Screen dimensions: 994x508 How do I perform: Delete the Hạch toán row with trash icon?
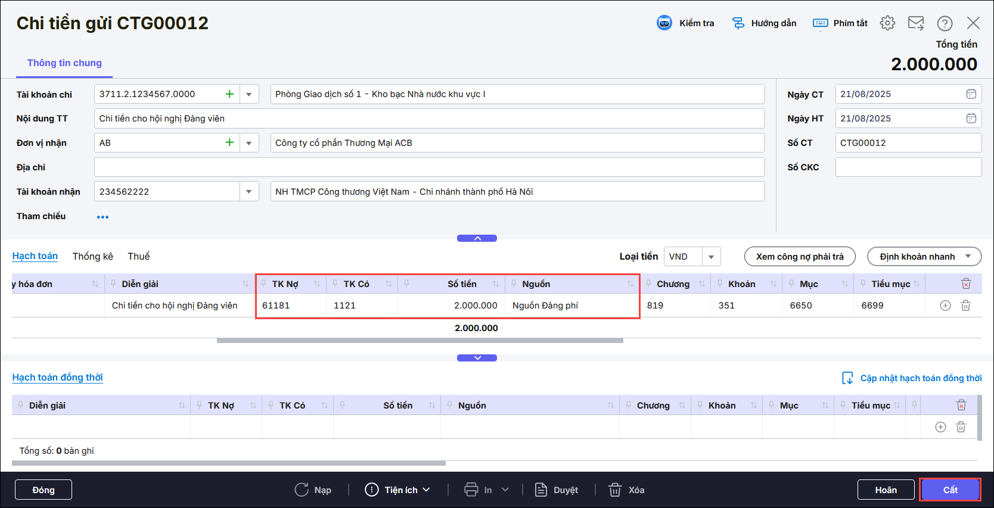pyautogui.click(x=965, y=306)
